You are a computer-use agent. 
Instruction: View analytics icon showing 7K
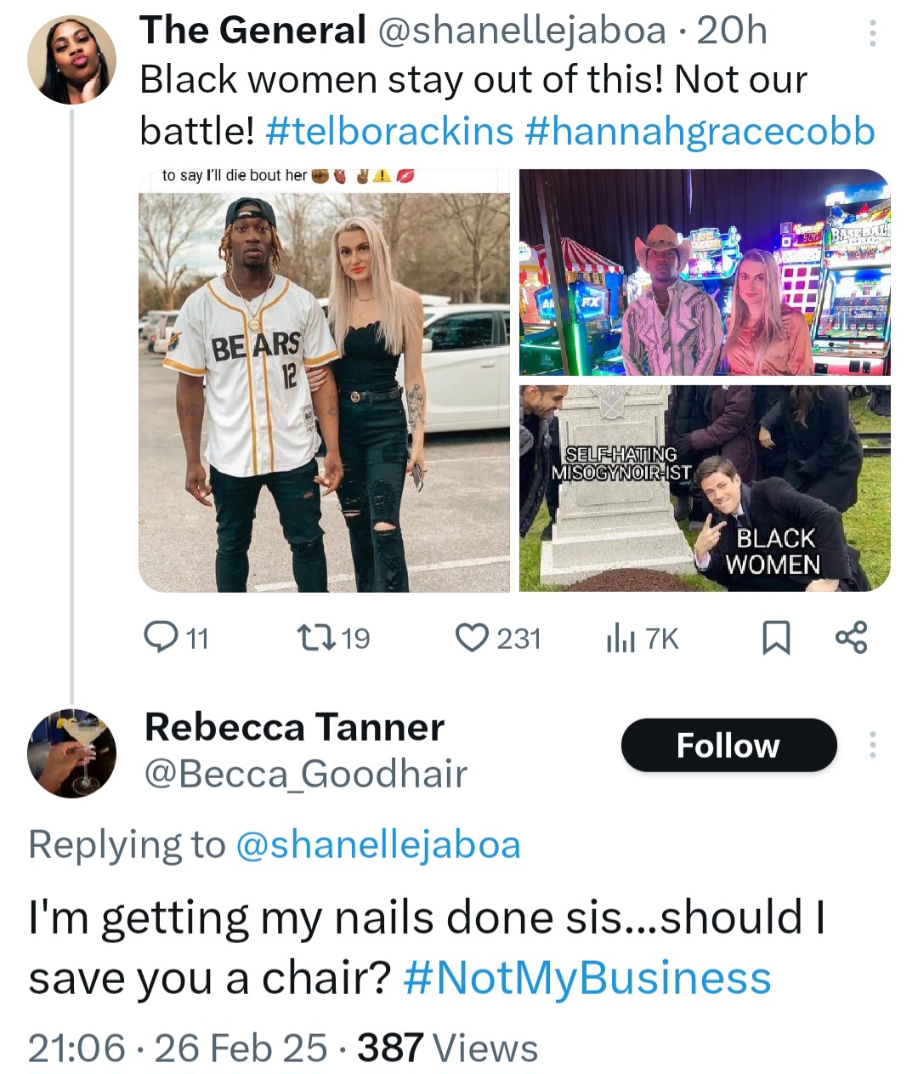(620, 638)
